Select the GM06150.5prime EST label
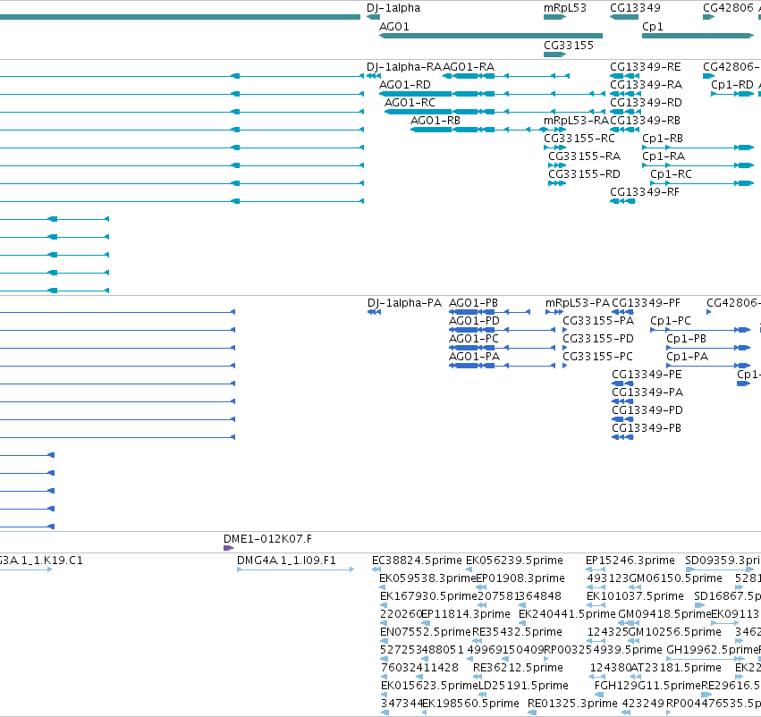This screenshot has width=761, height=717. [675, 578]
